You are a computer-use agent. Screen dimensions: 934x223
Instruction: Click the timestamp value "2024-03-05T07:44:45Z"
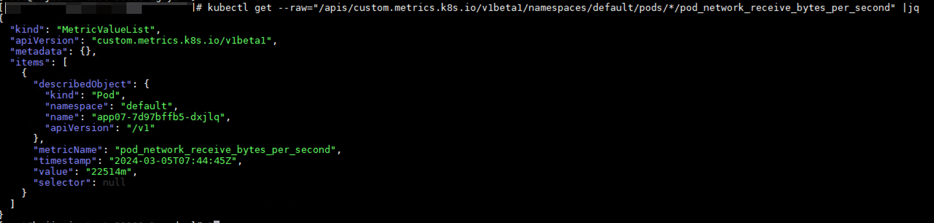pos(173,161)
